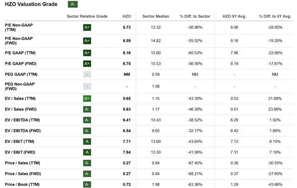Click HZO value 6.16 for P/E GAAP (TTM)

point(127,53)
